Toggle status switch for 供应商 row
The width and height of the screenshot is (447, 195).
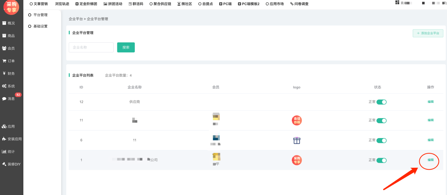(x=381, y=102)
